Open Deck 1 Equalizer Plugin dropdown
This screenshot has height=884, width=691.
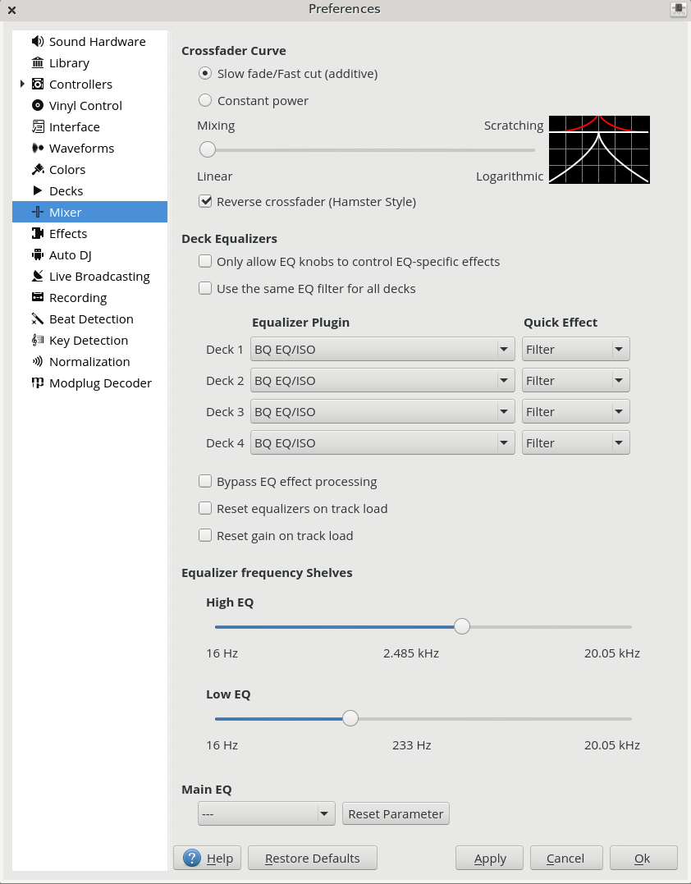pos(382,350)
